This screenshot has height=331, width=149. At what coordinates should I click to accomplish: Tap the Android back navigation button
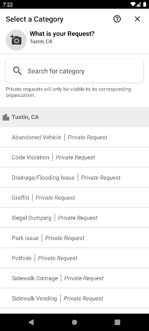pyautogui.click(x=31, y=322)
